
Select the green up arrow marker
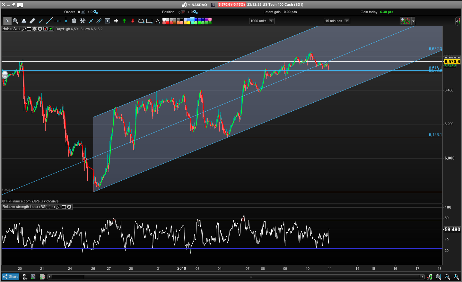[124, 21]
